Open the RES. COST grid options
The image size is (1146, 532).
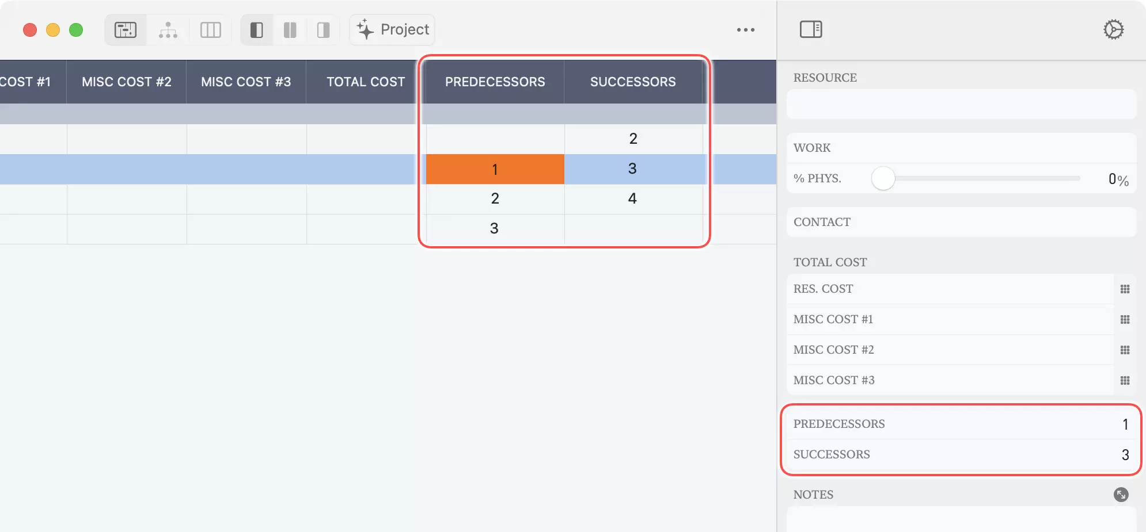pyautogui.click(x=1125, y=289)
